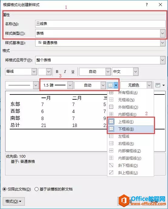This screenshot has height=209, width=168.
Task: Choose Inside Borders 内部框线(I)
Action: (130, 114)
